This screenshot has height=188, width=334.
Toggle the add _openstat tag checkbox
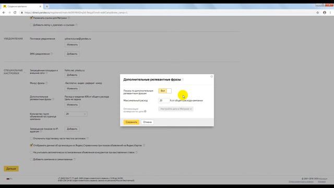[31, 25]
